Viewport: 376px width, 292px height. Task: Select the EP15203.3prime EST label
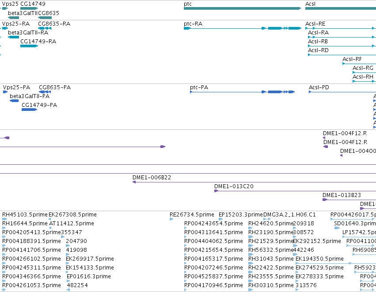tap(241, 215)
